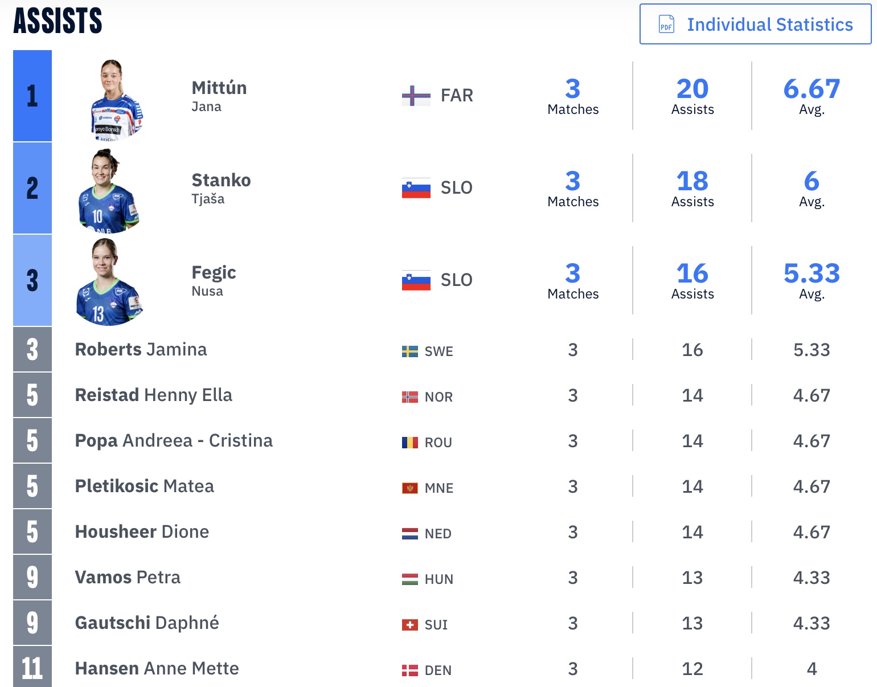Click the Montenegro flag icon
This screenshot has height=687, width=877.
click(409, 488)
